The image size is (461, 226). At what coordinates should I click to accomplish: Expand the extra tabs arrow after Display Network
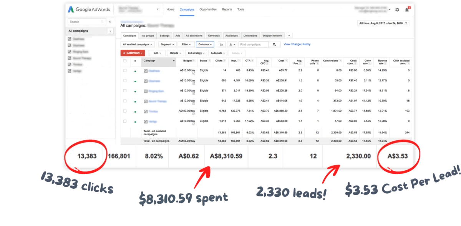[x=289, y=36]
